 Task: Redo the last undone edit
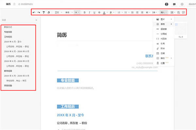[x=39, y=12]
